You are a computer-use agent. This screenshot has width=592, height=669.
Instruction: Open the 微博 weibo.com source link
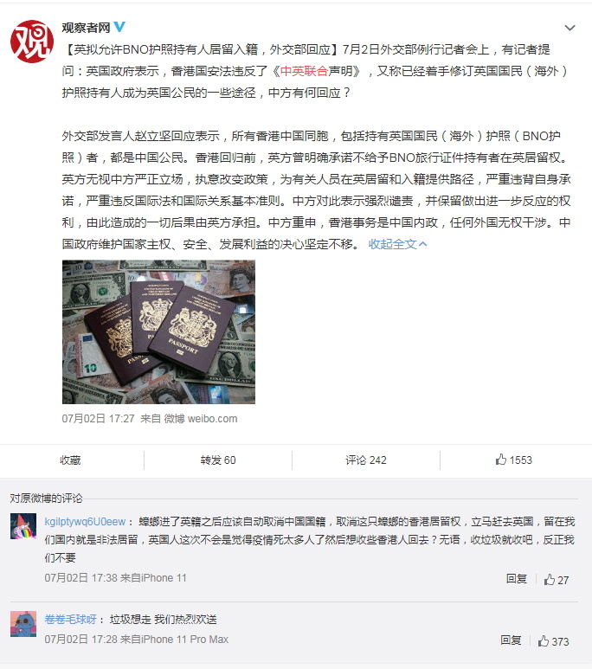(x=201, y=419)
